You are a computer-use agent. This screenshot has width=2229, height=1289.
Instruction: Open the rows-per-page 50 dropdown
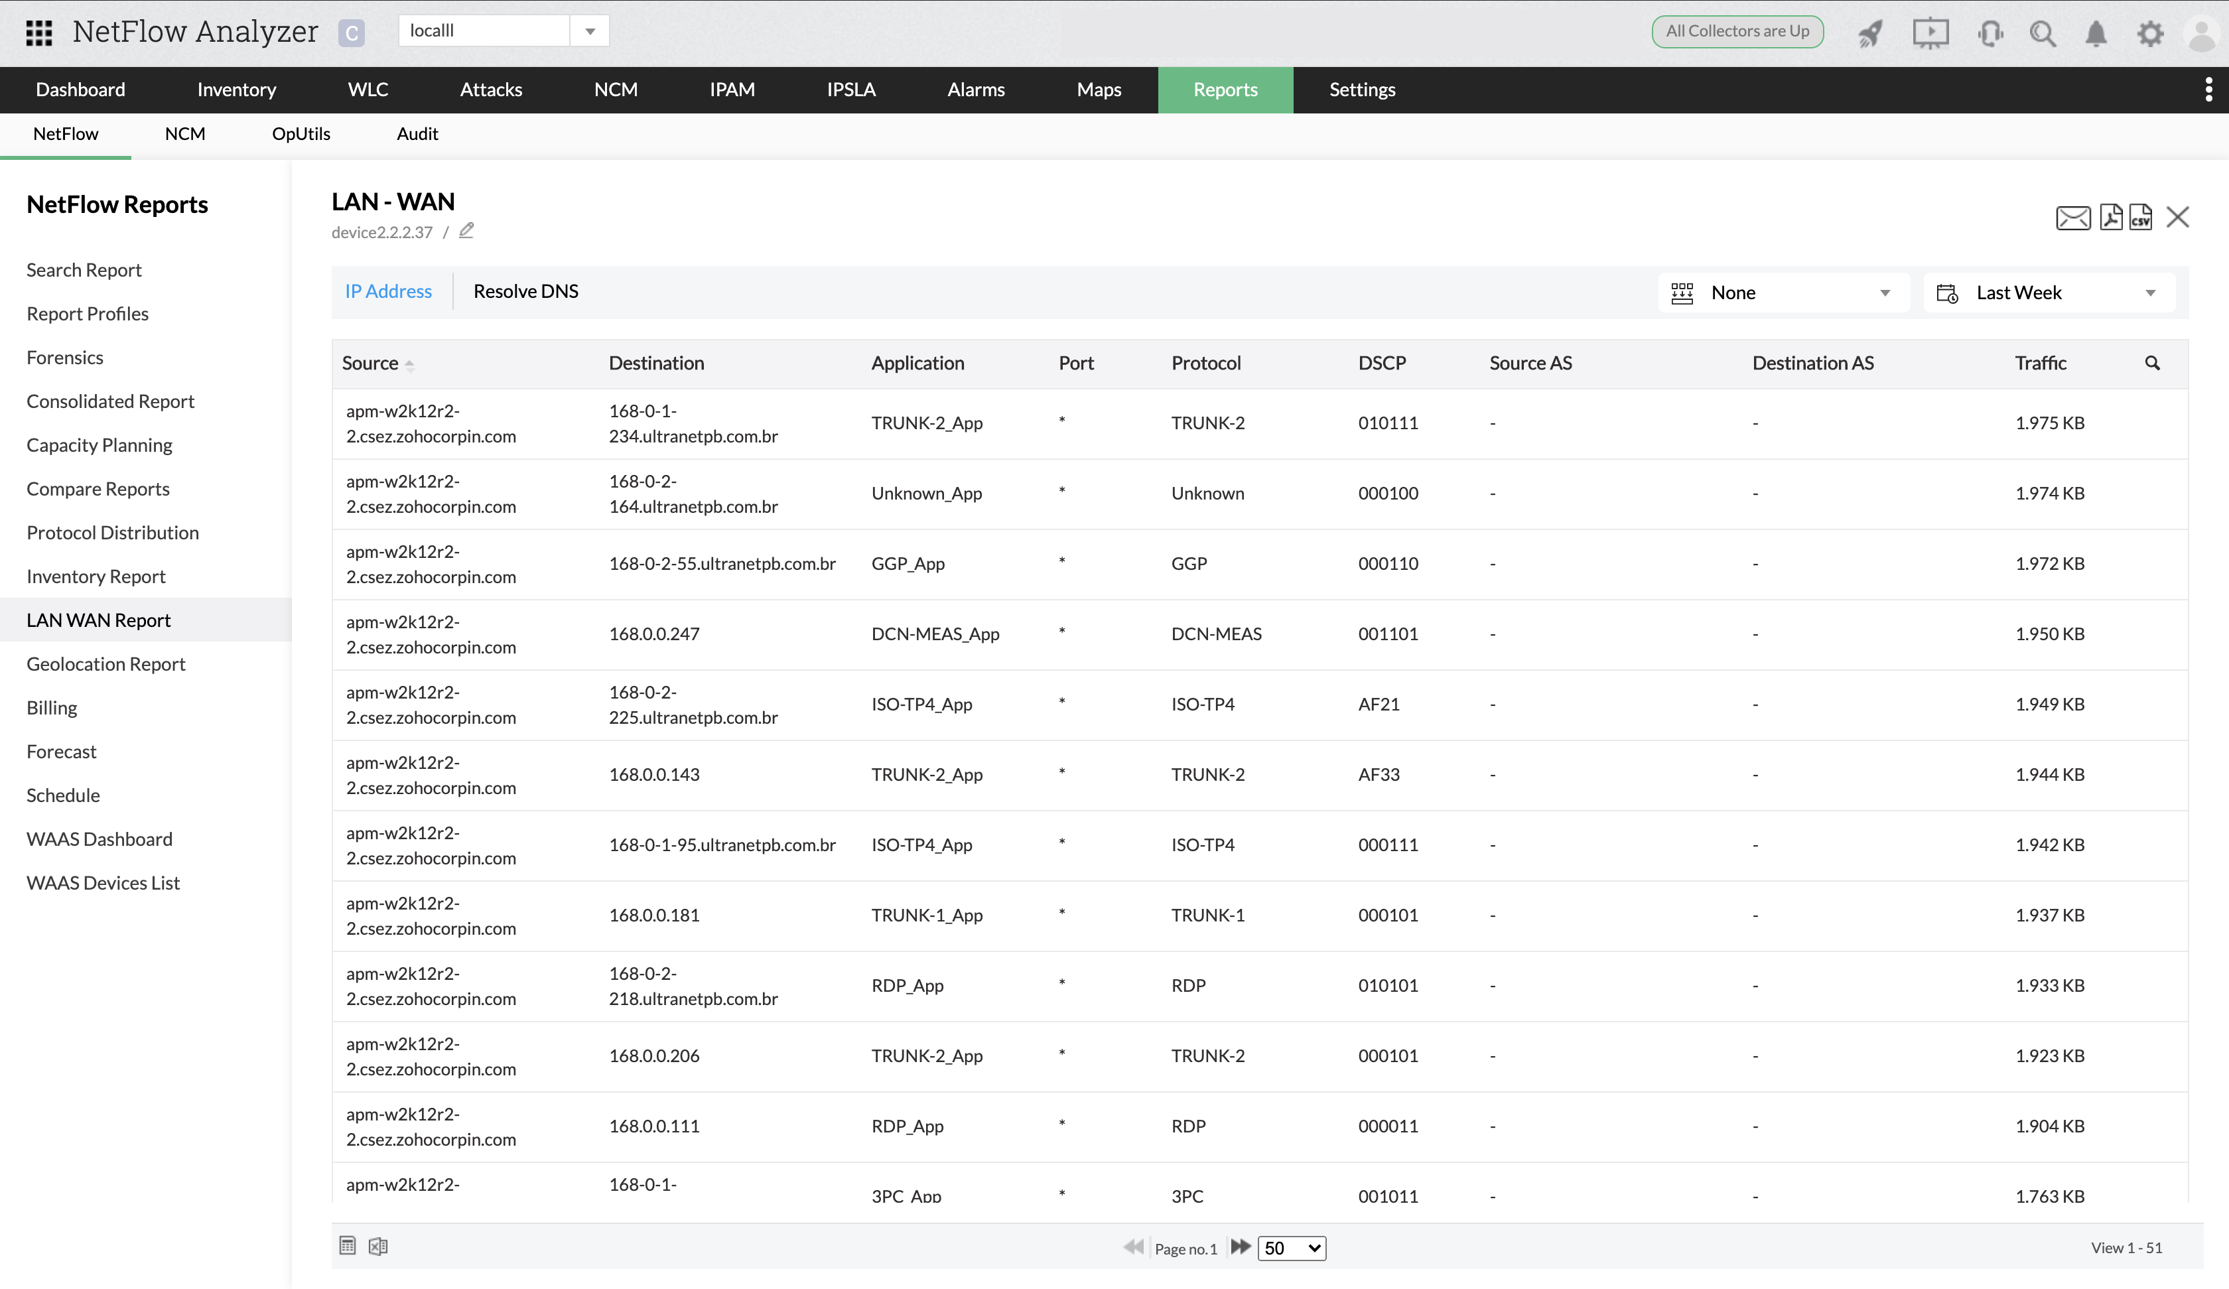(x=1292, y=1247)
